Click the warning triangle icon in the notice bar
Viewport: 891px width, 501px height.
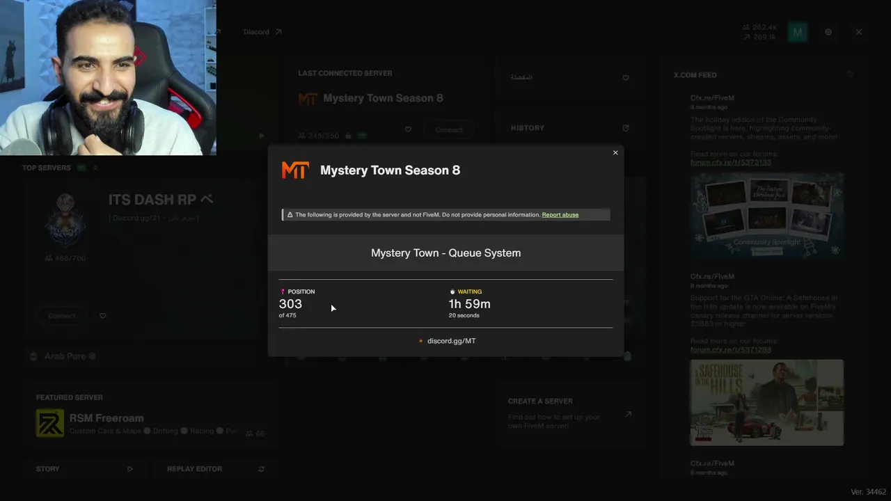tap(290, 214)
